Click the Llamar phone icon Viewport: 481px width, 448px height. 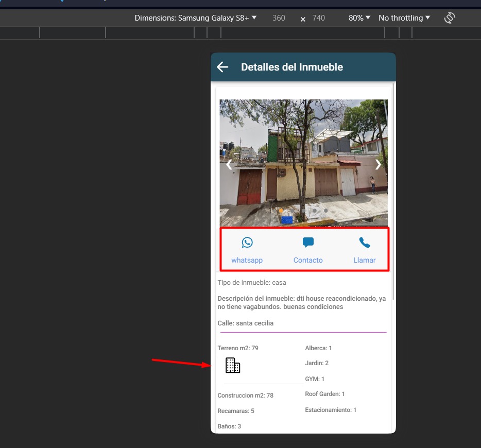(364, 243)
